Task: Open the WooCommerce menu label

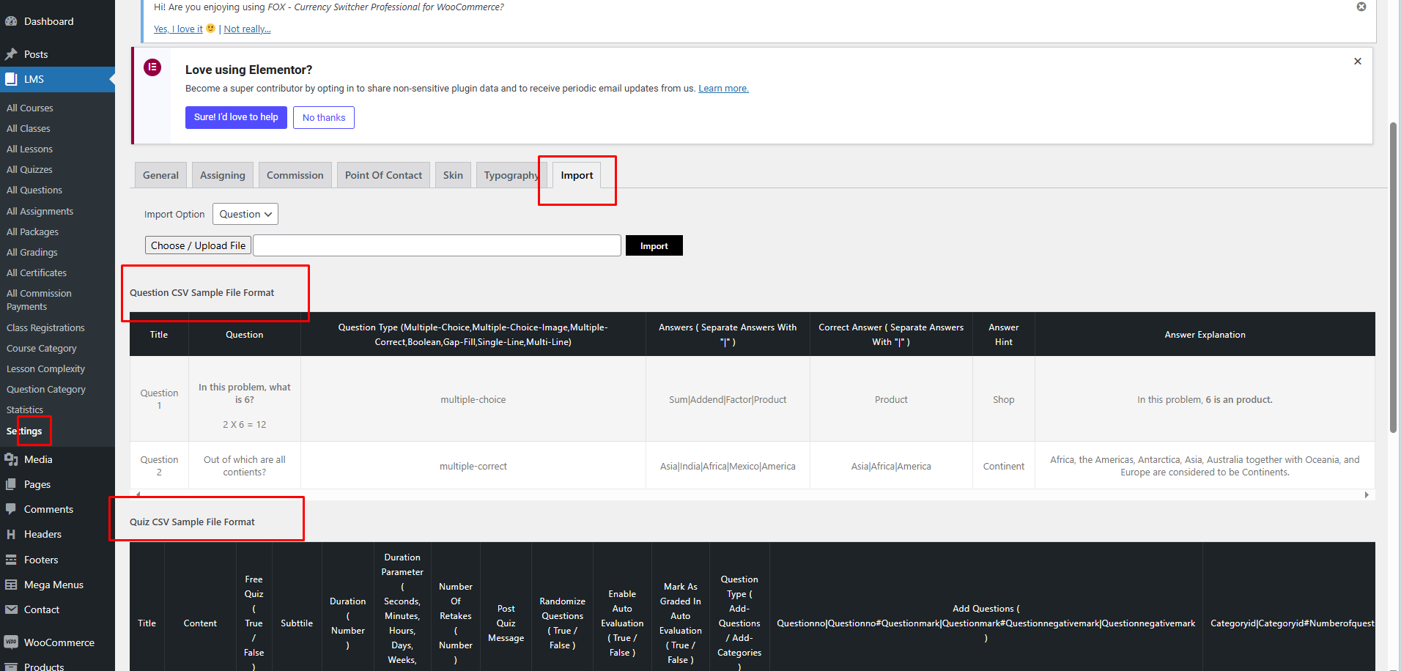Action: pos(59,642)
